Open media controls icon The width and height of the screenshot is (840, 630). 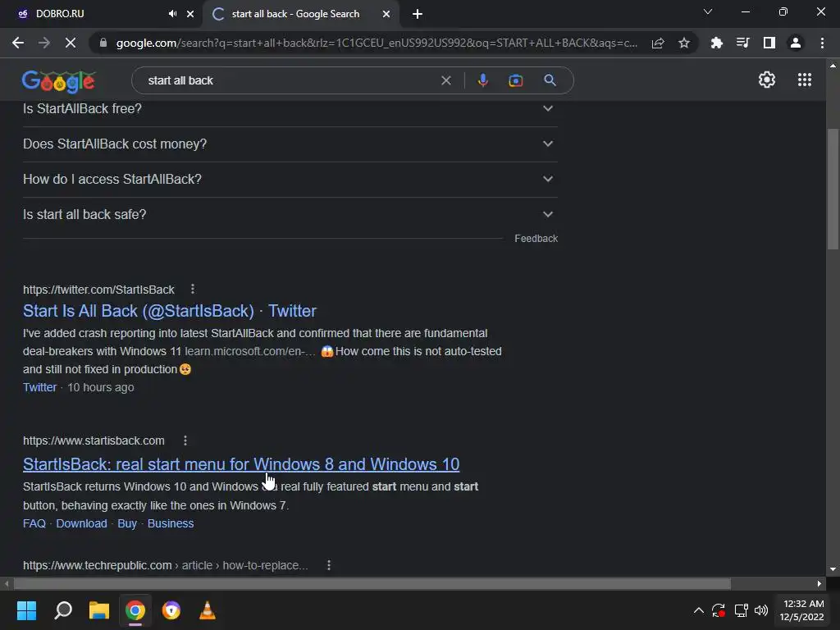coord(742,43)
